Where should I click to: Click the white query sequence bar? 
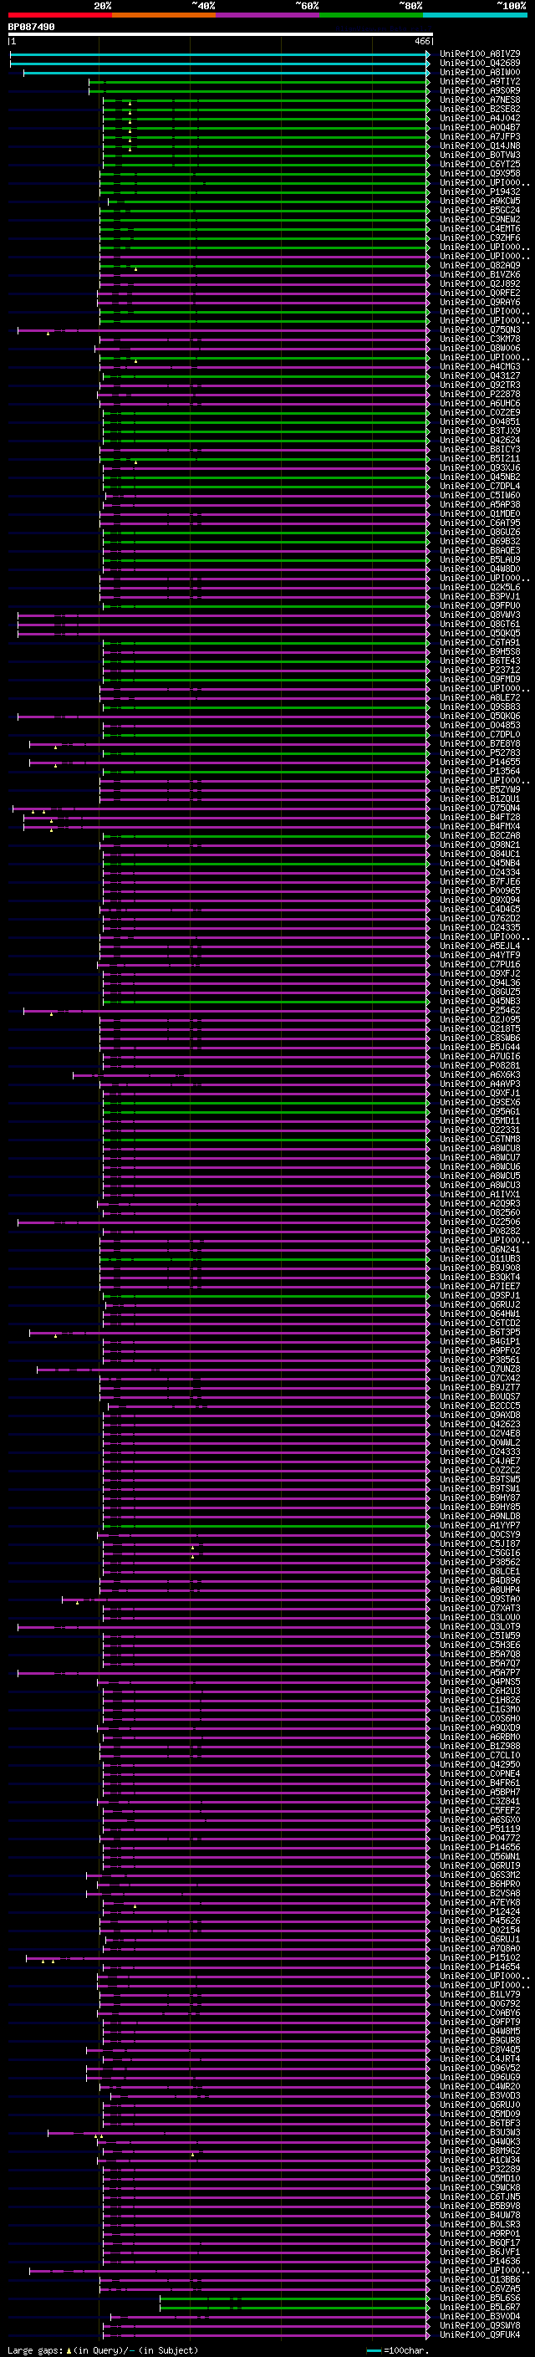(221, 35)
